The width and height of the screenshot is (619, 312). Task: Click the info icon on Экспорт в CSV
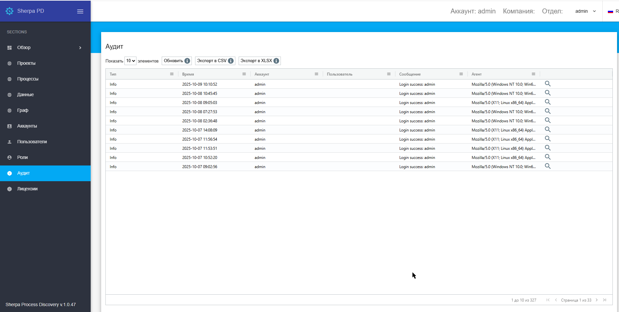coord(231,61)
